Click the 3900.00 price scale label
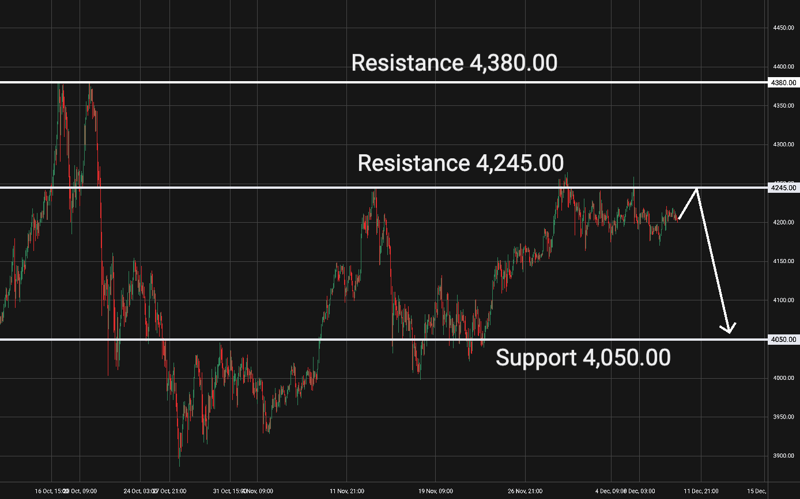This screenshot has height=499, width=800. pos(784,456)
